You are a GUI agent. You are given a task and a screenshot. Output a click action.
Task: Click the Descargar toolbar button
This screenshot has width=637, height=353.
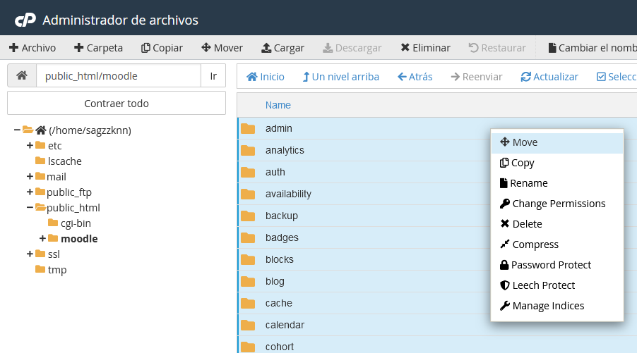tap(352, 48)
